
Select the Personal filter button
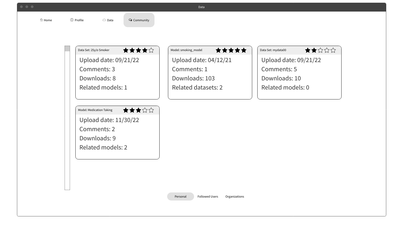[181, 196]
